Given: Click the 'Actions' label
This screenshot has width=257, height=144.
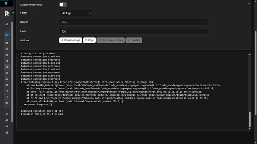Looking at the screenshot, I should click(x=25, y=40).
